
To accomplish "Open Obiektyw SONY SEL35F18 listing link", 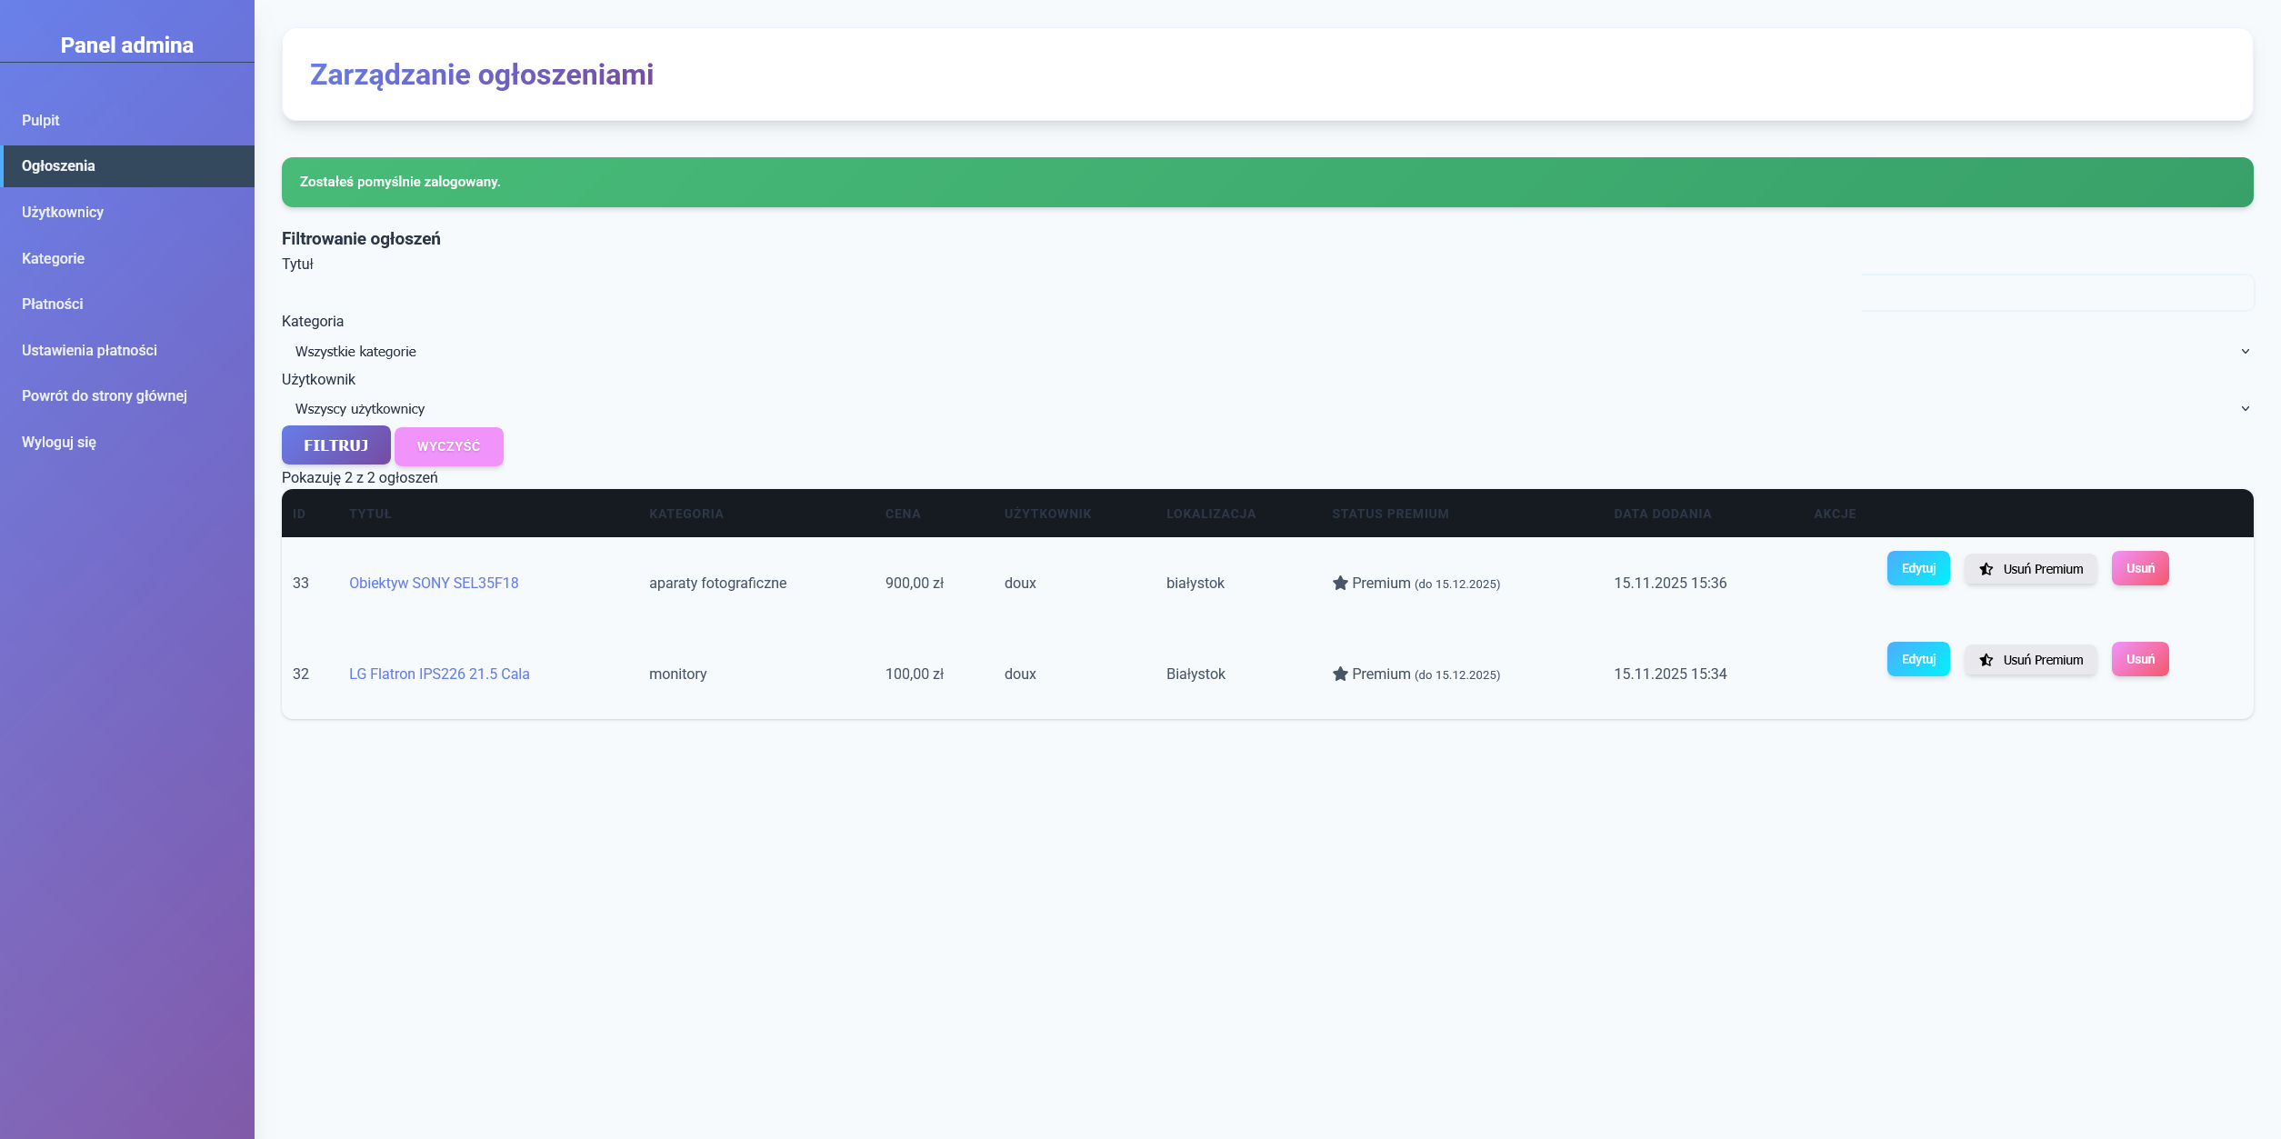I will click(x=434, y=583).
